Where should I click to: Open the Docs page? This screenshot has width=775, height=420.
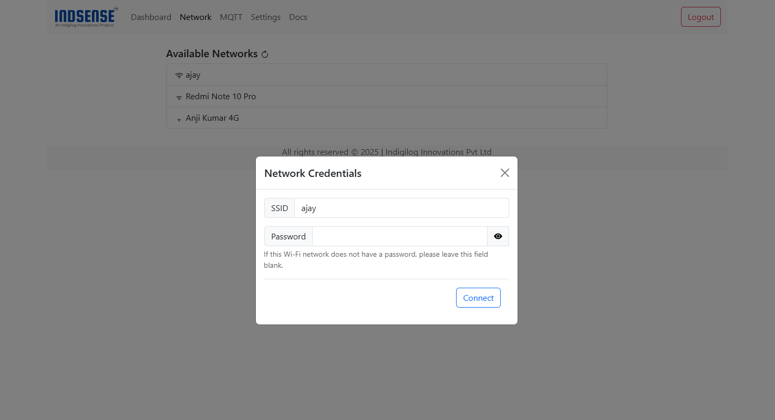tap(298, 17)
